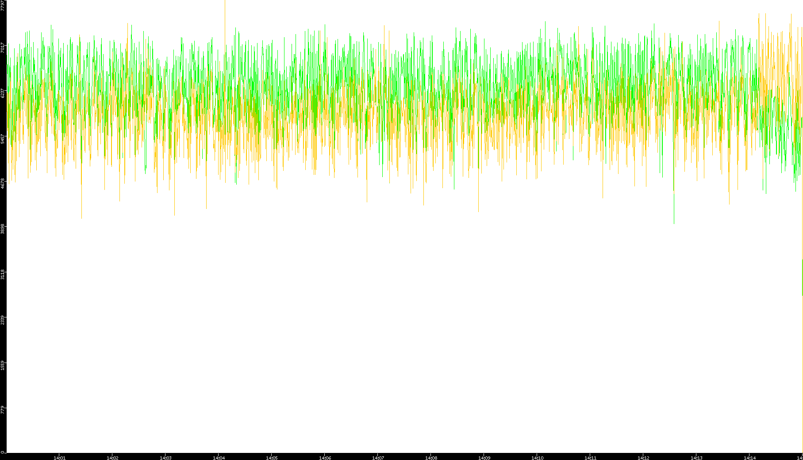Click the 14:07 time axis label
Viewport: 803px width, 460px height.
click(x=378, y=457)
